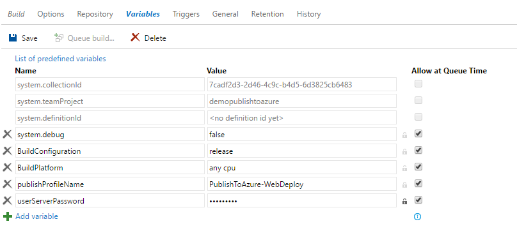Remove the publishProfileName variable
The width and height of the screenshot is (517, 247).
pos(7,184)
